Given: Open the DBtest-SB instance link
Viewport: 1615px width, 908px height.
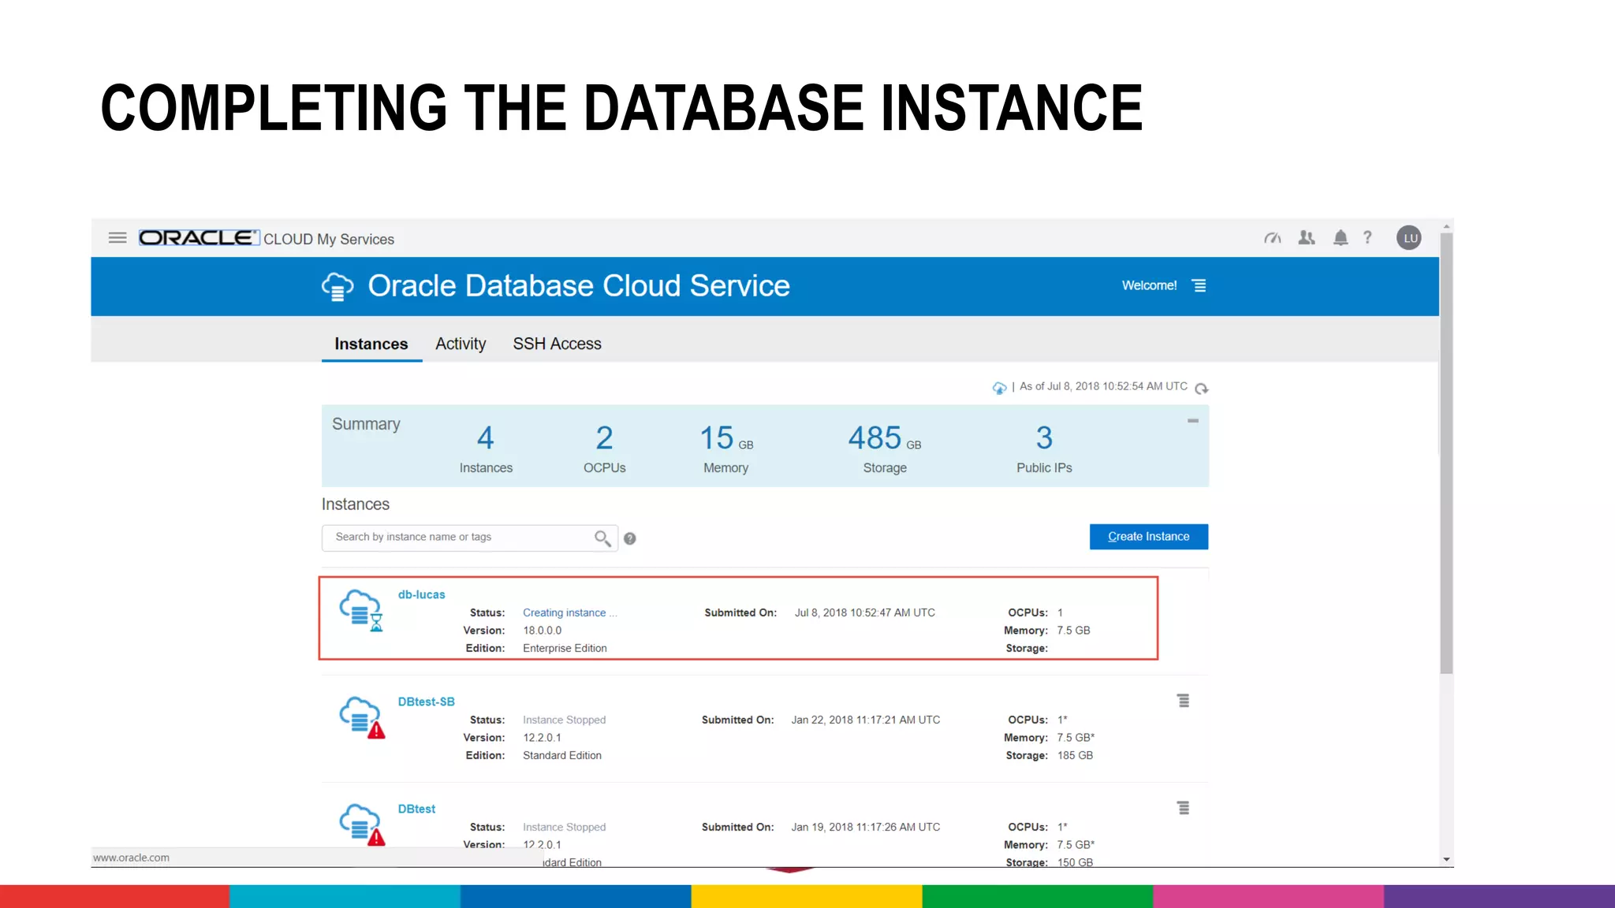Looking at the screenshot, I should click(426, 701).
